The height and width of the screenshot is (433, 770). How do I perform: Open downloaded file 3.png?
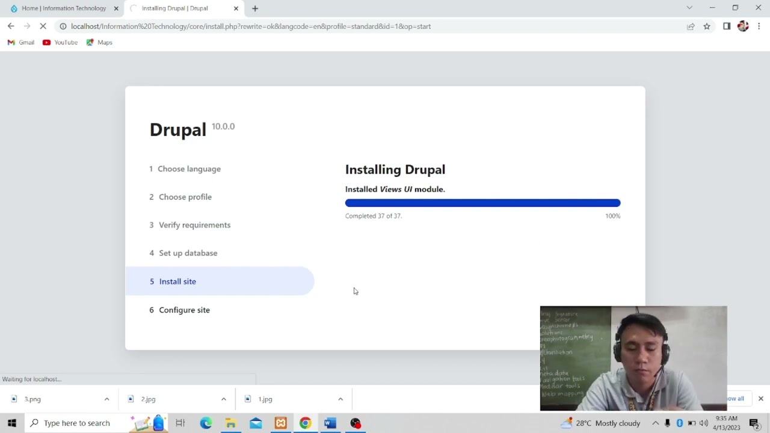point(32,399)
